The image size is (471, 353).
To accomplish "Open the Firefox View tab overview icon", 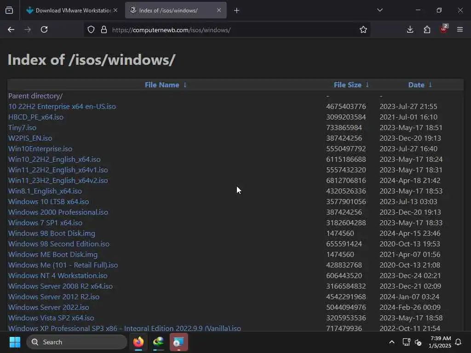I will 9,10.
